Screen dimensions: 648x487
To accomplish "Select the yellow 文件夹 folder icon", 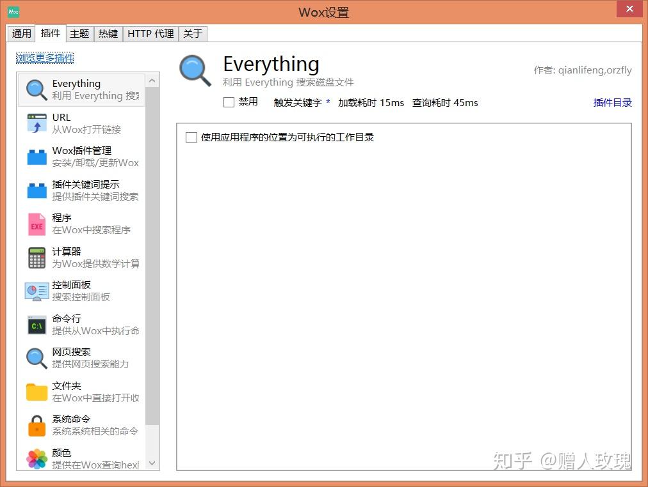I will (35, 391).
